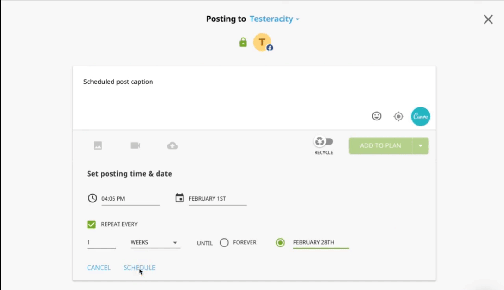The image size is (504, 290).
Task: Toggle the Recycle switch
Action: pos(323,142)
